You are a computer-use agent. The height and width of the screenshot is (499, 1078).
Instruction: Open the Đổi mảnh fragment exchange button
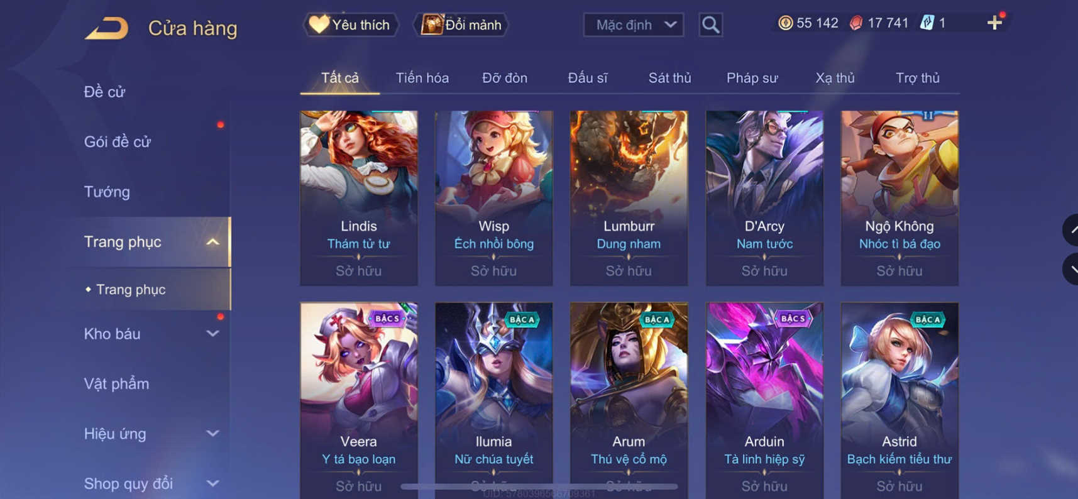pyautogui.click(x=461, y=25)
